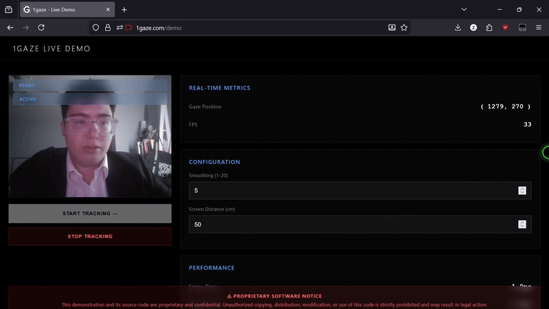Image resolution: width=549 pixels, height=309 pixels.
Task: View site security via the padlock icon
Action: point(108,27)
